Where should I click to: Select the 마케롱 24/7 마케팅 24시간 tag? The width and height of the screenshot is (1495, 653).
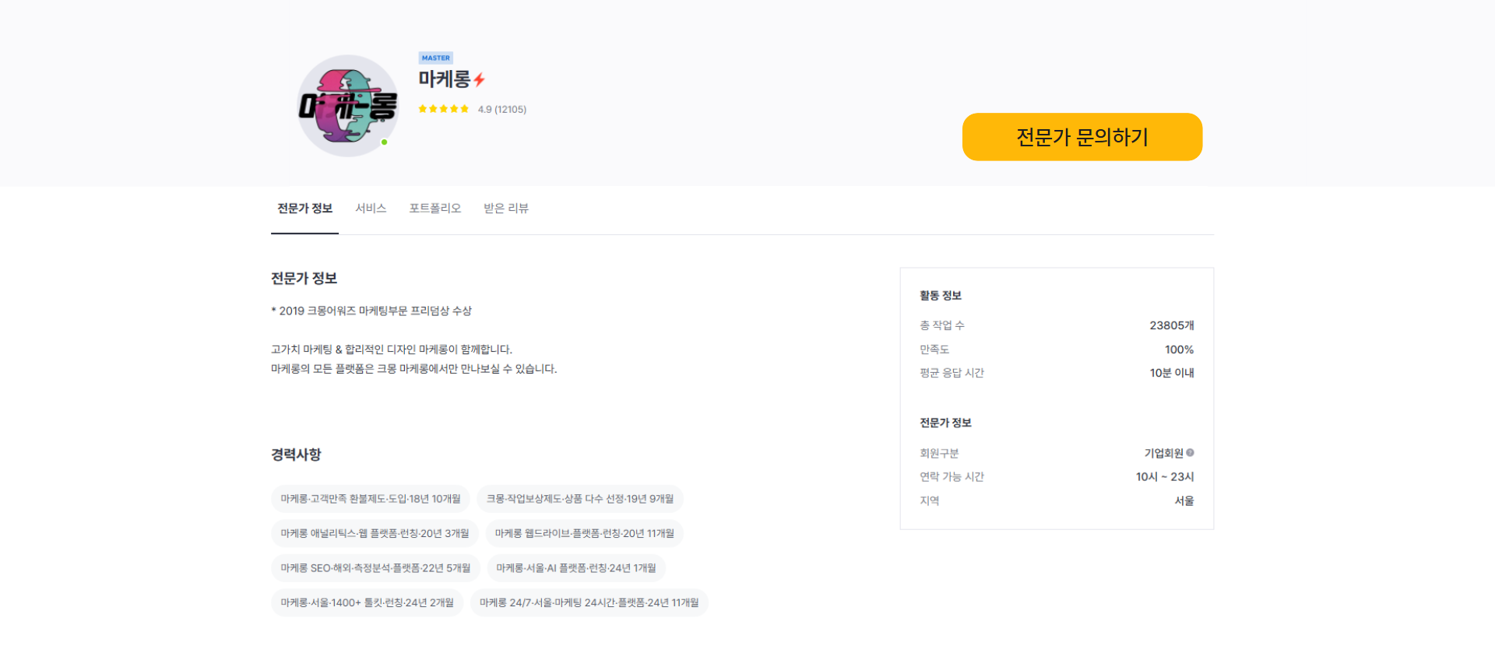[x=589, y=602]
